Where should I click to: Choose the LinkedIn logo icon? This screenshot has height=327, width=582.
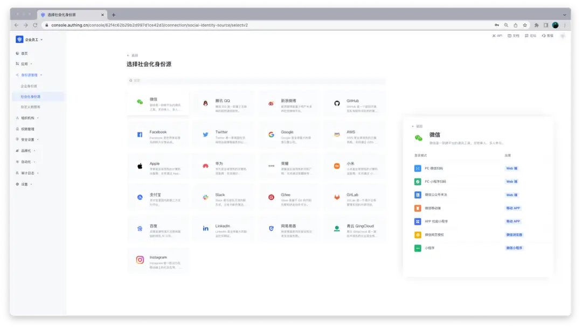tap(205, 228)
